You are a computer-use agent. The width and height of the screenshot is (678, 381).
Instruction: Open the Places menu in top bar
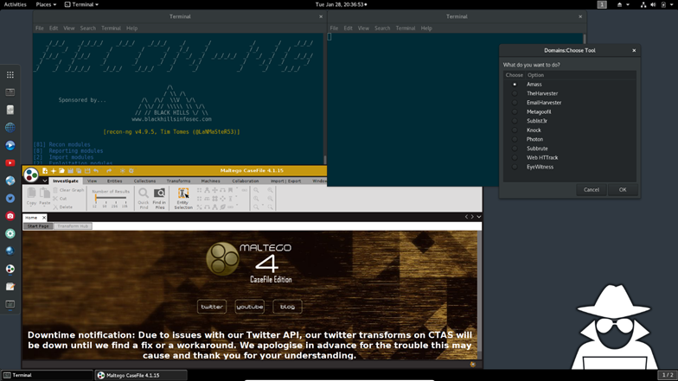point(46,4)
